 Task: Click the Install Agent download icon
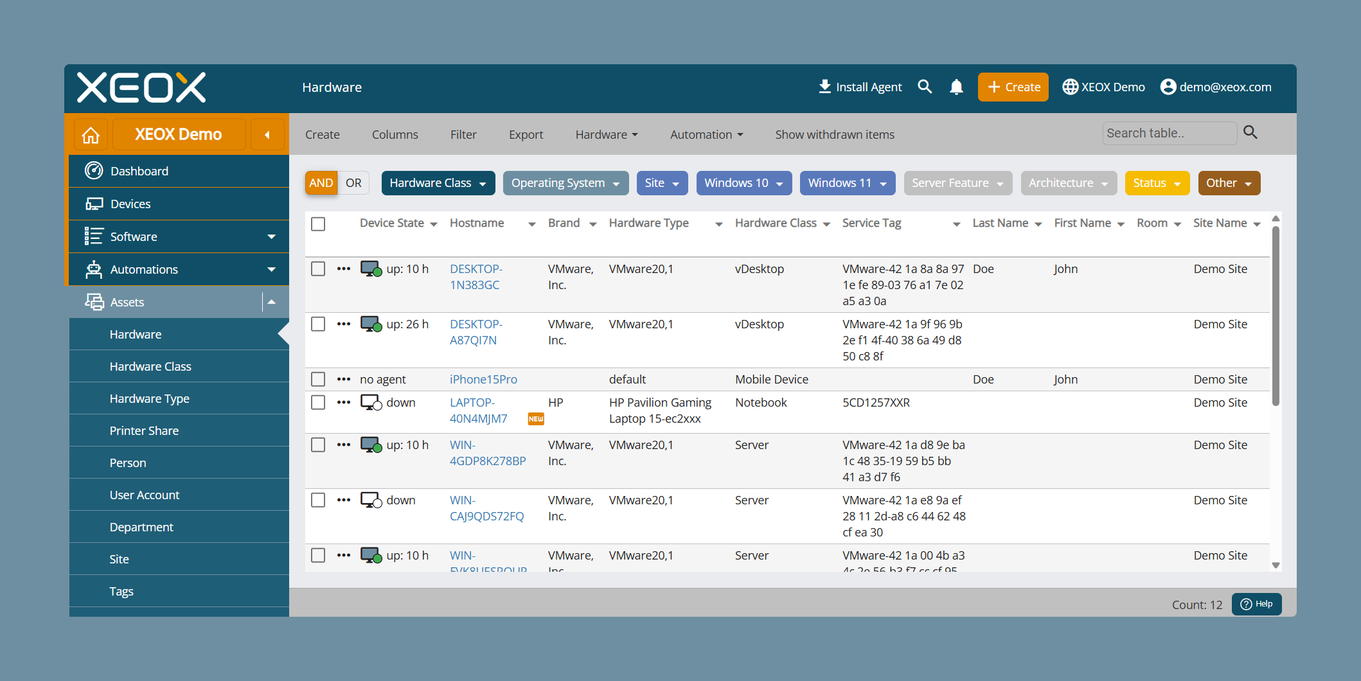pyautogui.click(x=824, y=87)
